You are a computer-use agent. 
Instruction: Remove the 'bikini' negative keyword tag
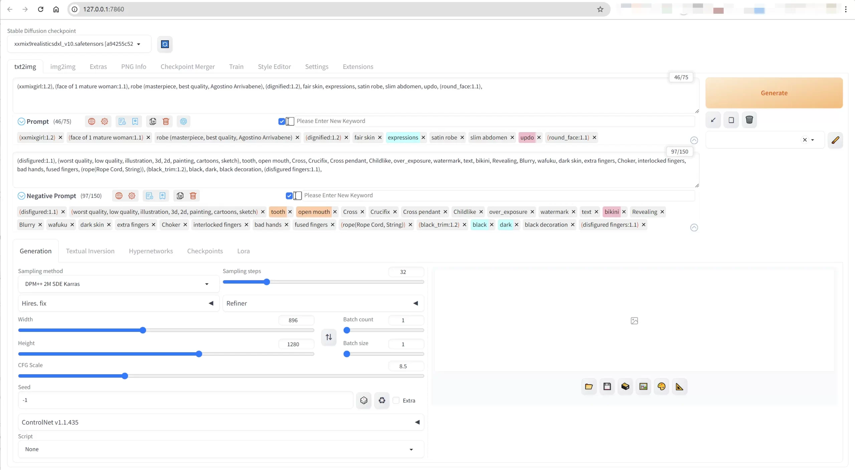pos(624,212)
